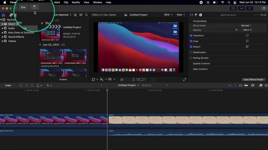Click the background tasks circular icon
This screenshot has height=150, width=268.
point(34,7)
